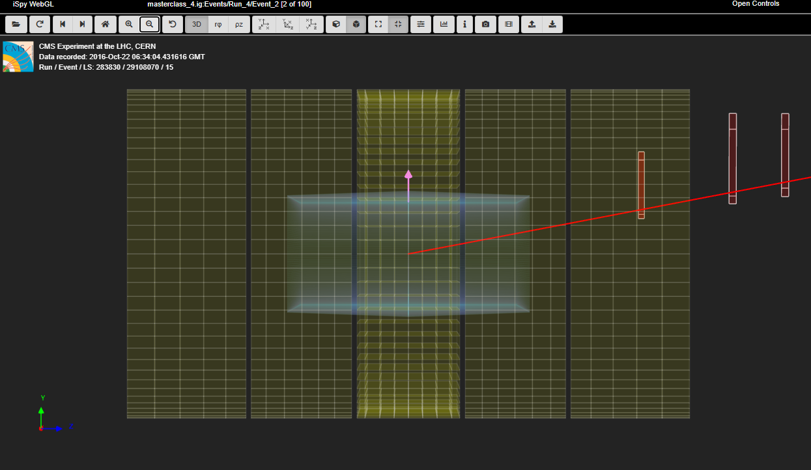Image resolution: width=811 pixels, height=470 pixels.
Task: Zoom out with the magnifier minus
Action: [x=150, y=25]
